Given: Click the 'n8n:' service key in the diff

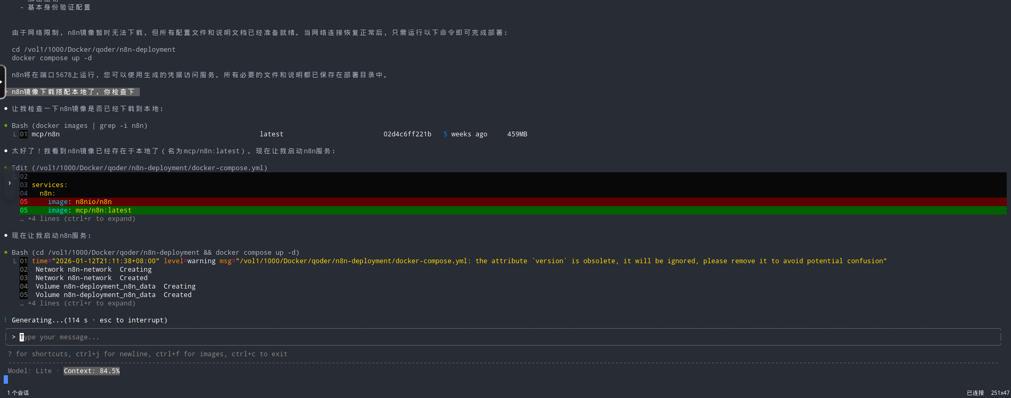Looking at the screenshot, I should tap(48, 193).
